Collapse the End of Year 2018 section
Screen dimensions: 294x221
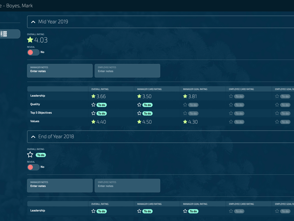pos(33,137)
